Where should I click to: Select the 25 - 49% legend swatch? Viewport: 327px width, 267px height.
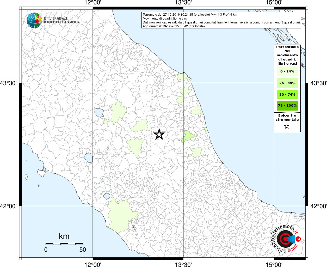point(287,83)
